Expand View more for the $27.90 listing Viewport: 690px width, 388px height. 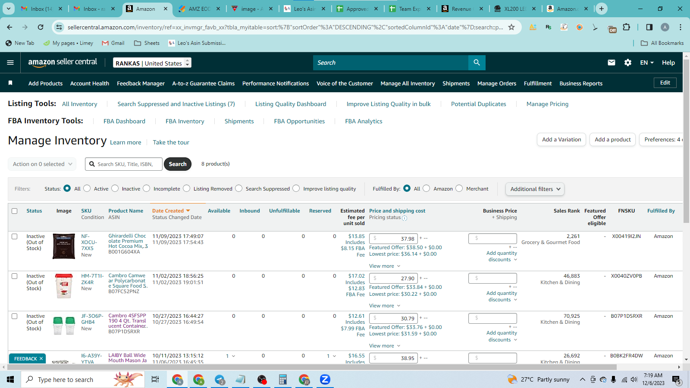[x=385, y=306]
